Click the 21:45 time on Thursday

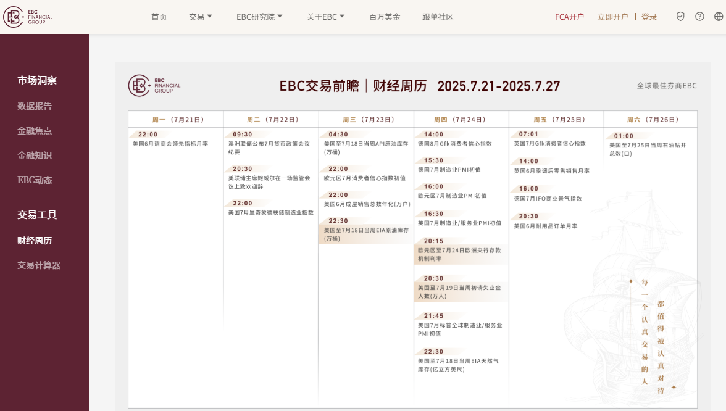coord(434,316)
